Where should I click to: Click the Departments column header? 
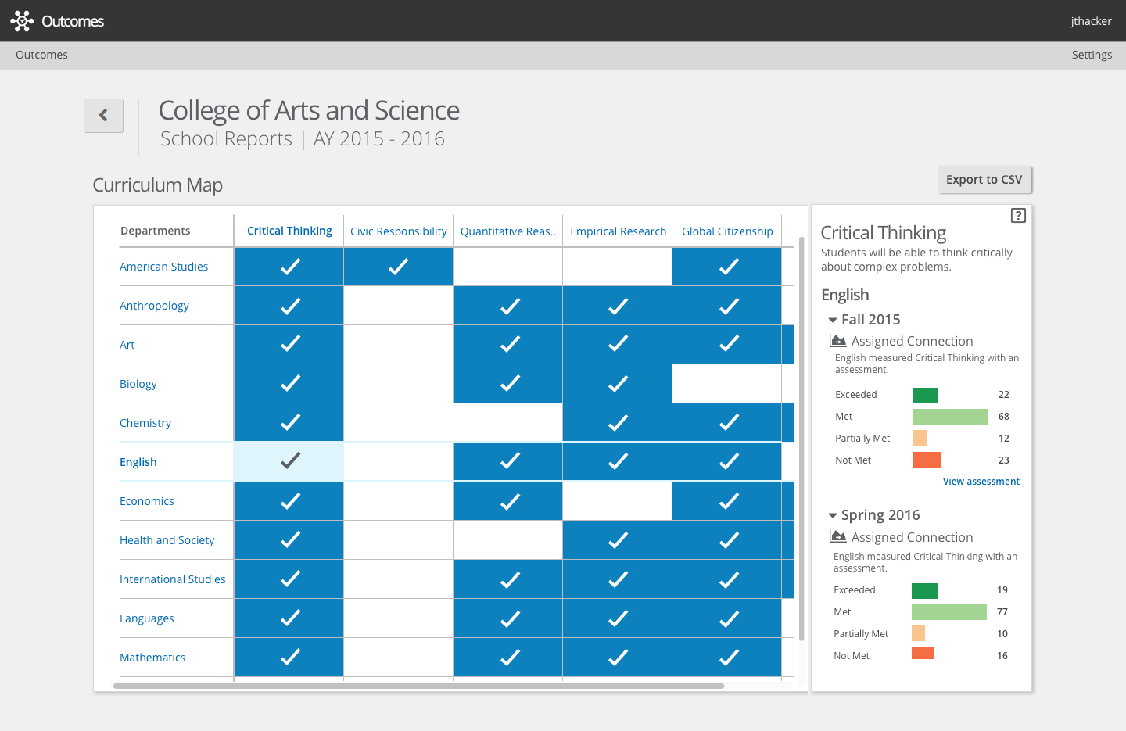pyautogui.click(x=155, y=231)
